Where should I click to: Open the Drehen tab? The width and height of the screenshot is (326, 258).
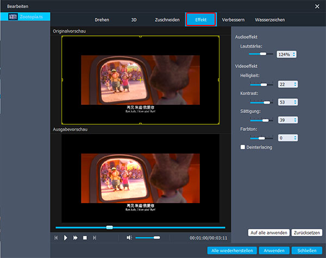click(x=102, y=20)
